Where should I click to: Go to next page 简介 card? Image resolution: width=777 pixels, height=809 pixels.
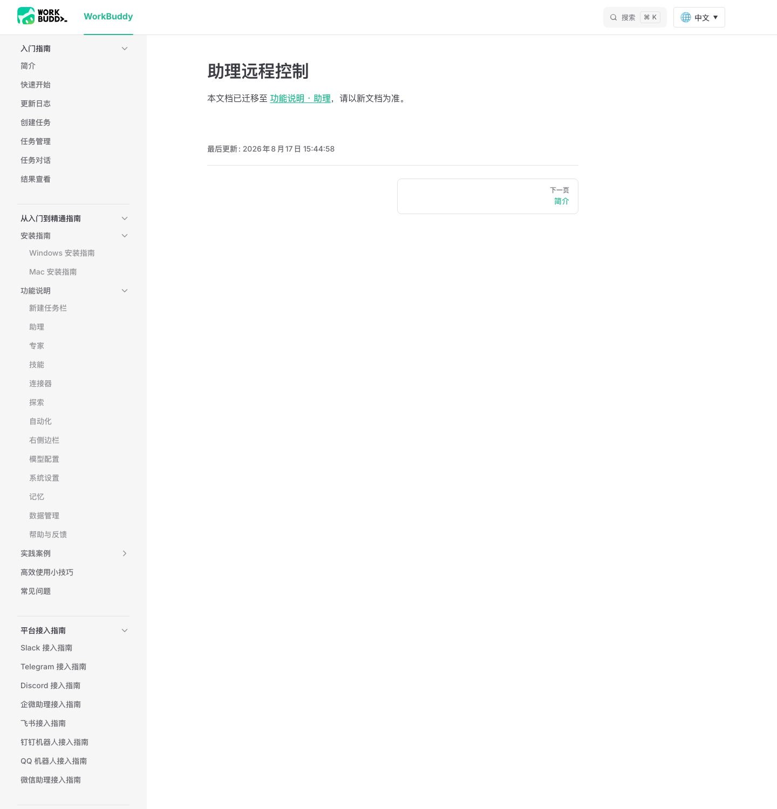coord(488,196)
